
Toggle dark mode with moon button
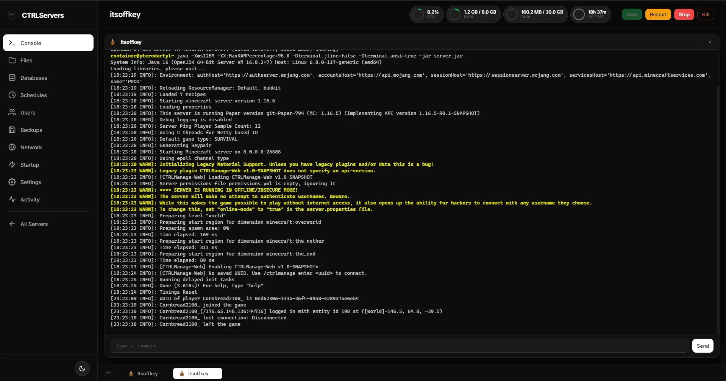[82, 369]
